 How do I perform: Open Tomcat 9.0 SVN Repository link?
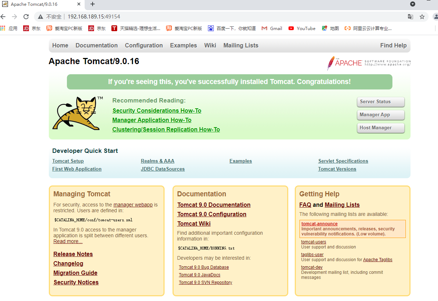tap(205, 283)
